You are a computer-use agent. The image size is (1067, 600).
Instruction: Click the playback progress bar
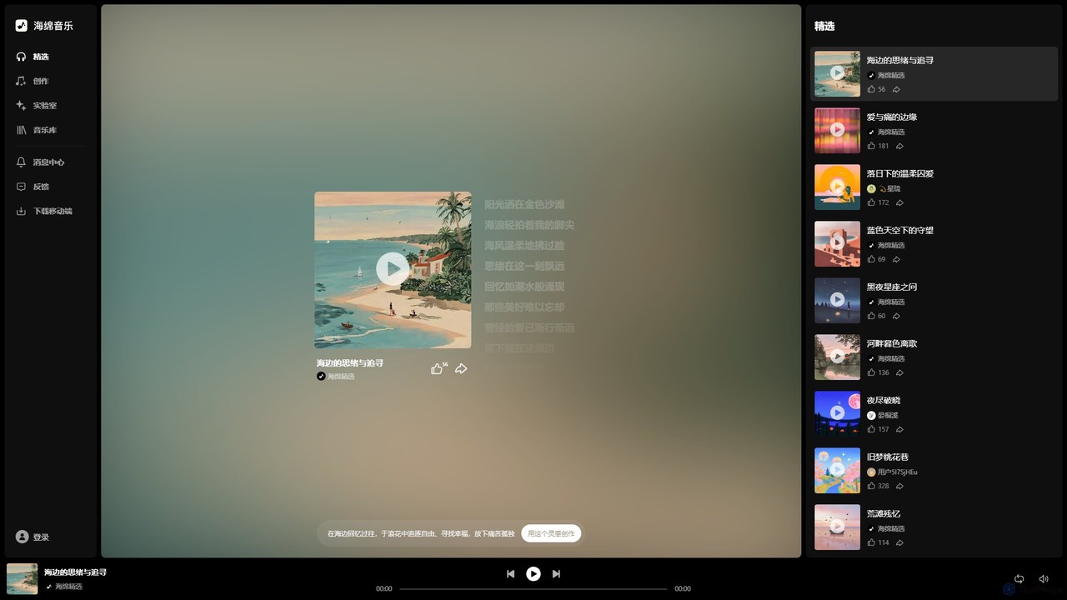[x=533, y=588]
